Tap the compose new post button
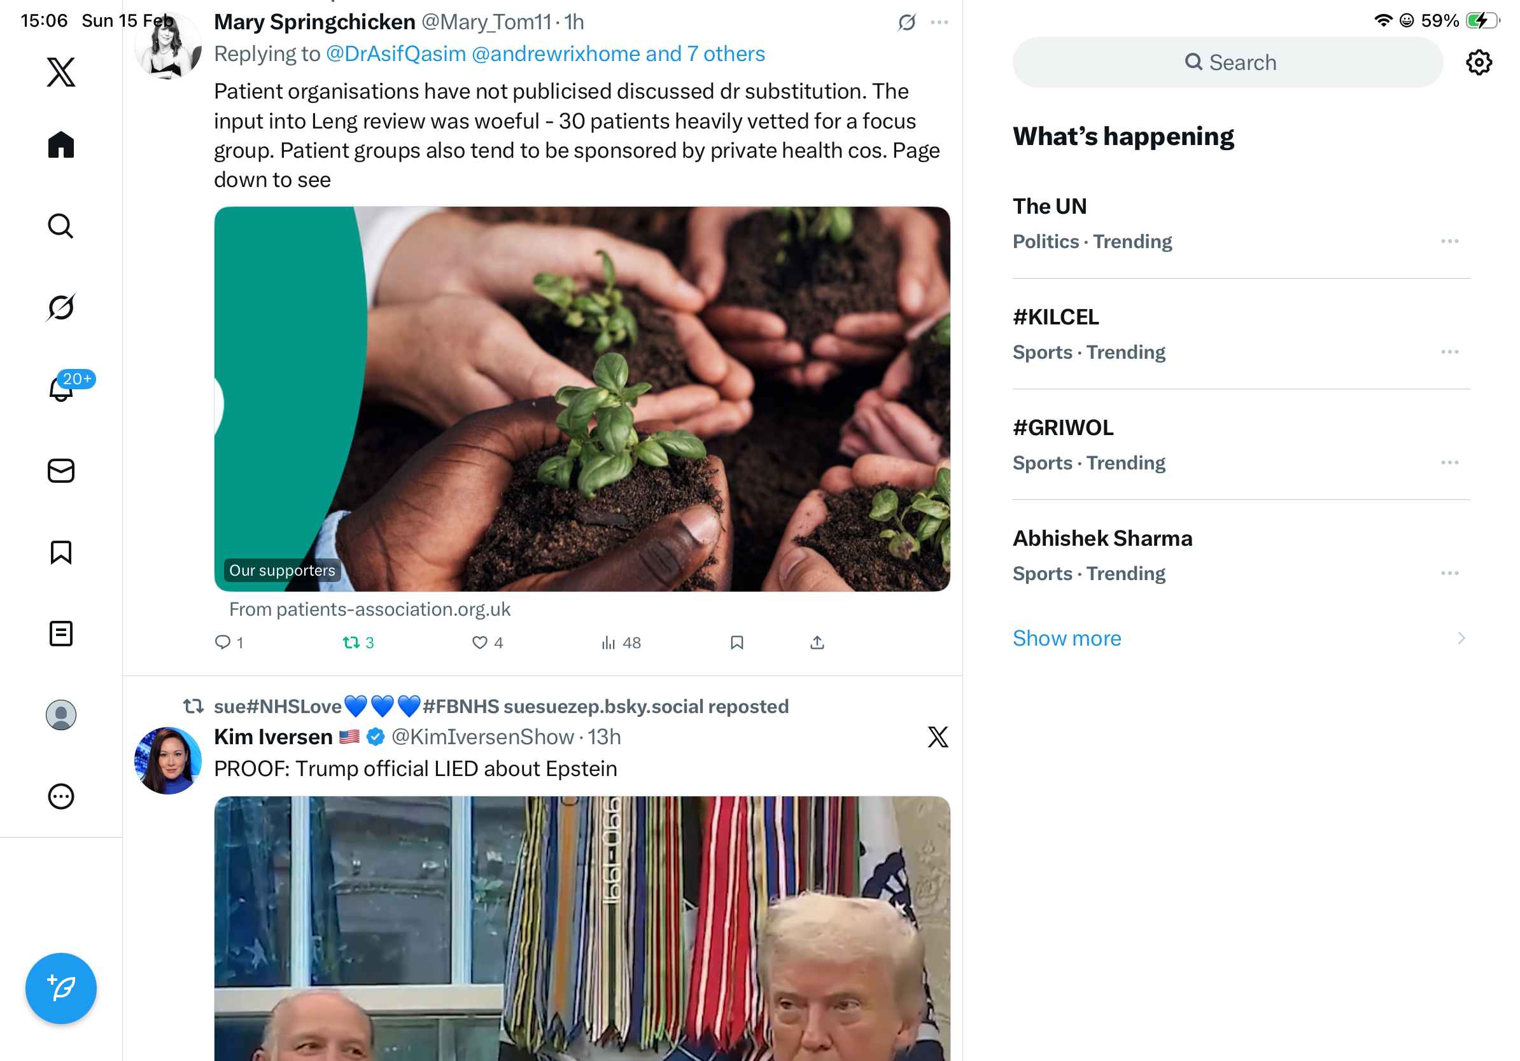The image size is (1520, 1061). click(x=61, y=988)
